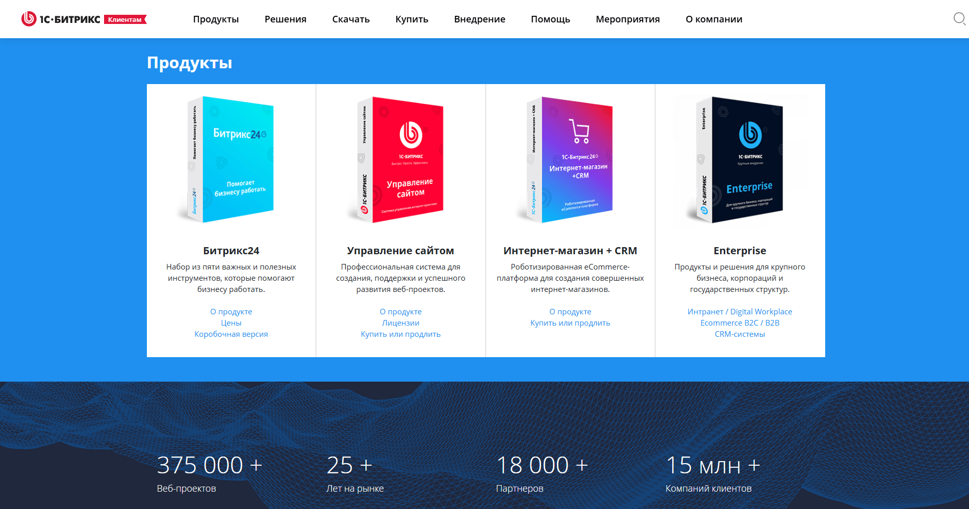The height and width of the screenshot is (509, 969).
Task: Open the О компании menu
Action: coord(713,19)
